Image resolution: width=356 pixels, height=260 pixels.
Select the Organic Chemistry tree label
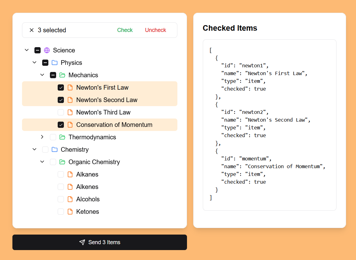[94, 162]
